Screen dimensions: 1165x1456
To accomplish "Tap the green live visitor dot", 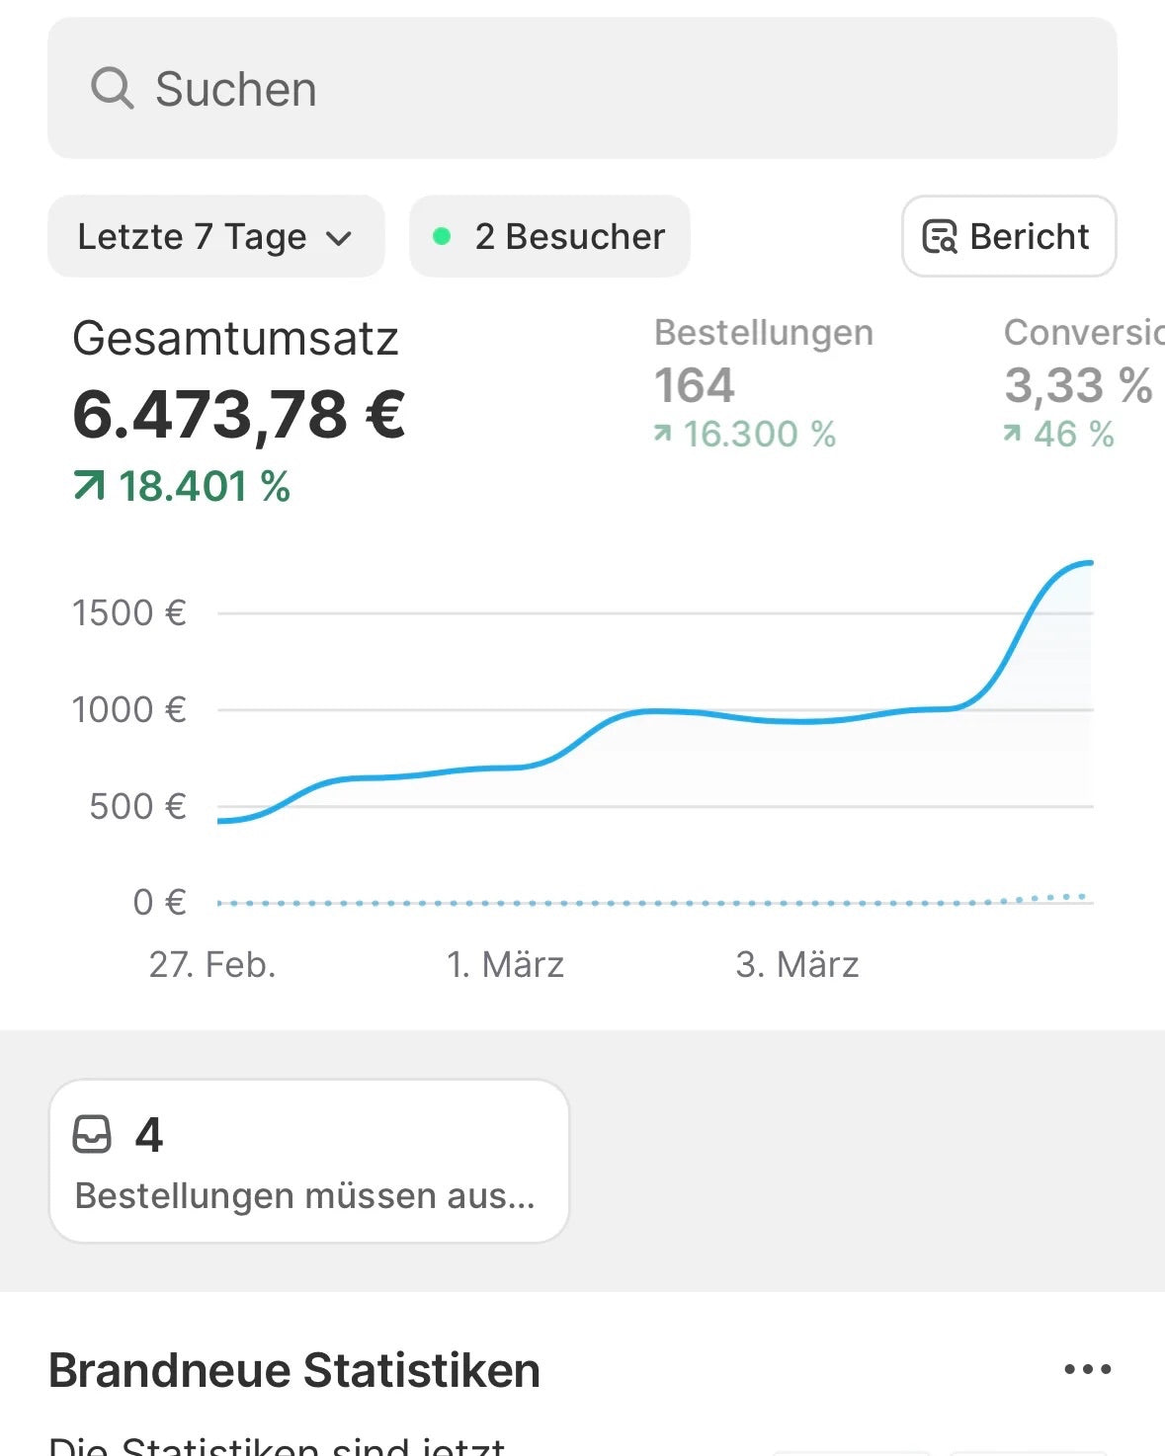I will coord(442,236).
